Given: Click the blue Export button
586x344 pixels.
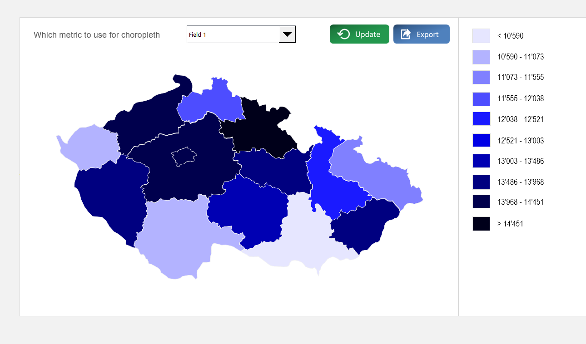Looking at the screenshot, I should [421, 34].
